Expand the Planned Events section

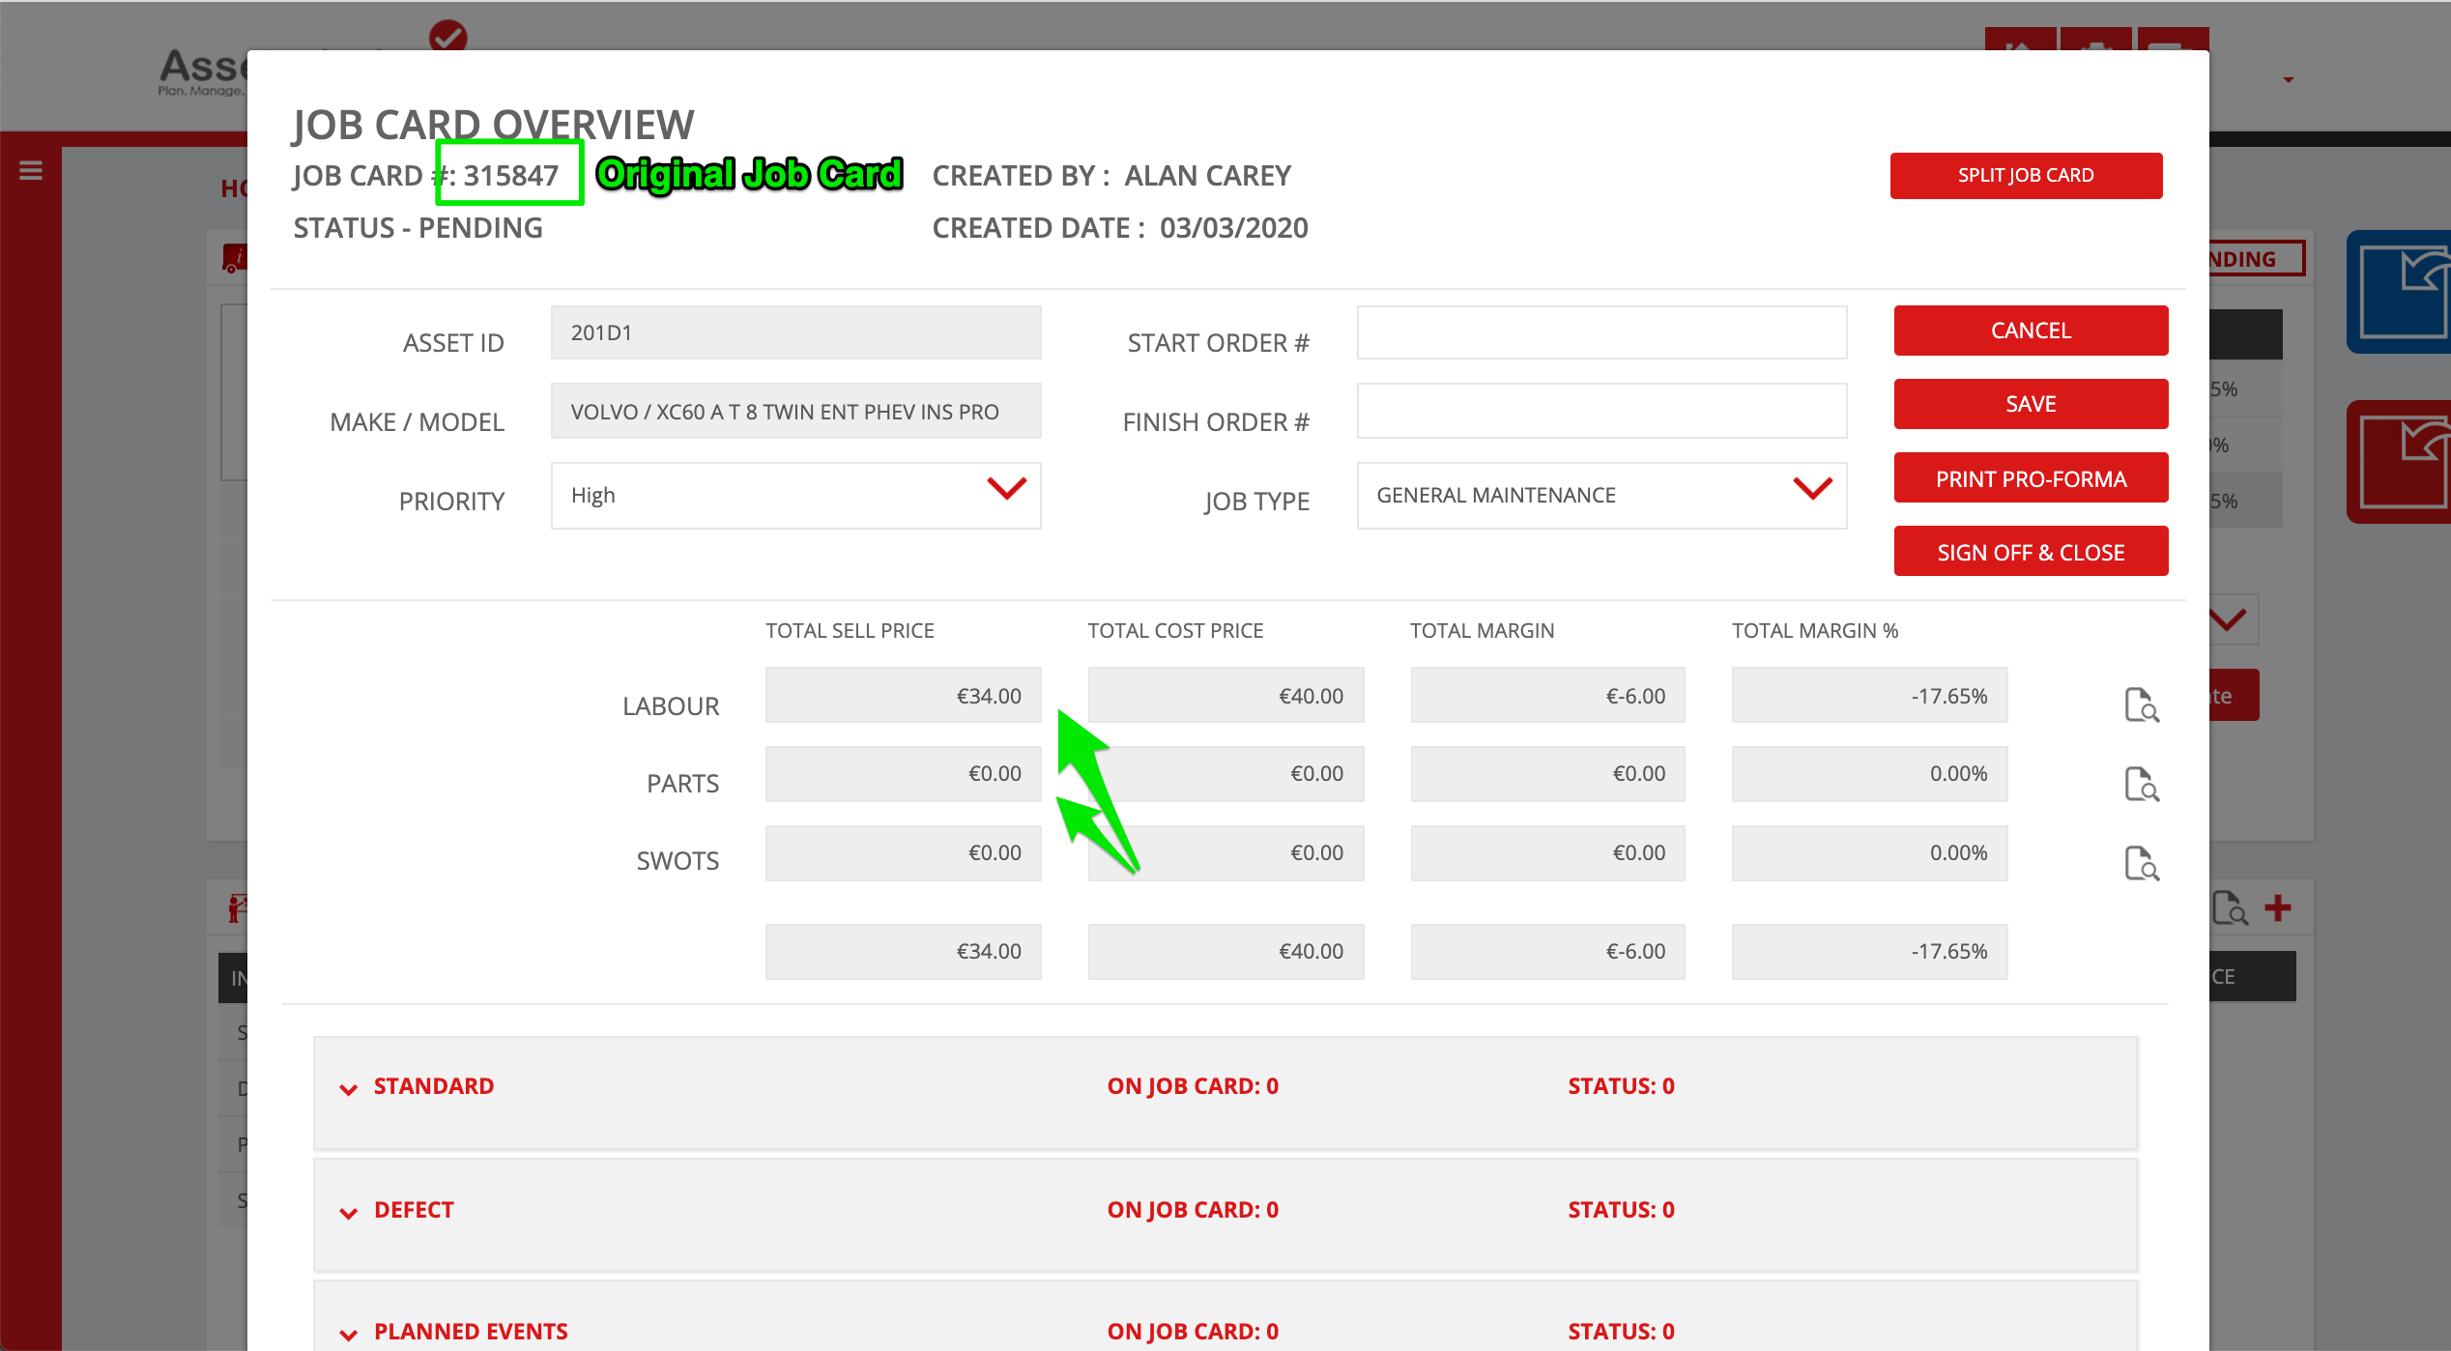(348, 1335)
